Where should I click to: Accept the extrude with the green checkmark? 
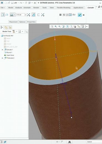[80, 15]
